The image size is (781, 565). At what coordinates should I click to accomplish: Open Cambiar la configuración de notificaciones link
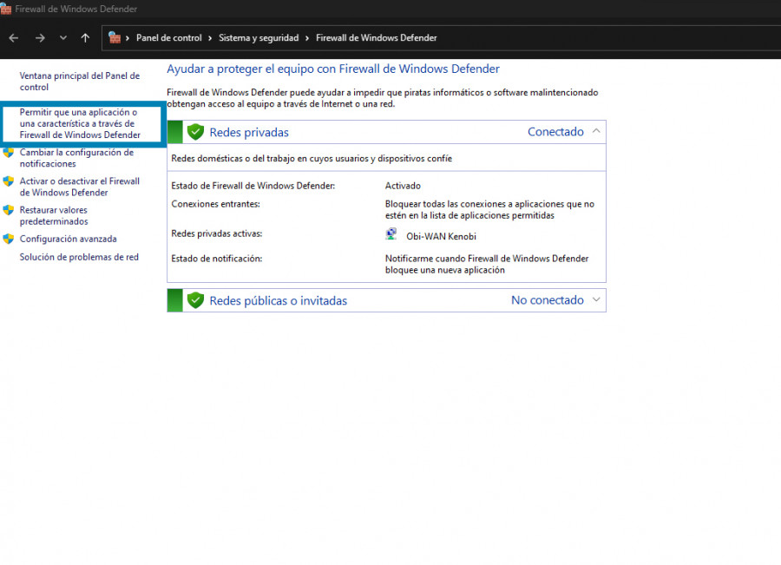click(76, 158)
